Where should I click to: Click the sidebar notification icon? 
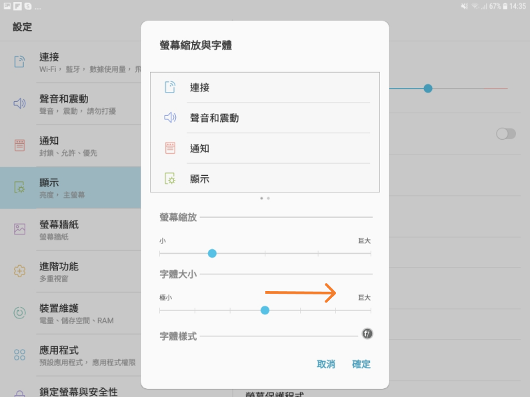(x=19, y=145)
